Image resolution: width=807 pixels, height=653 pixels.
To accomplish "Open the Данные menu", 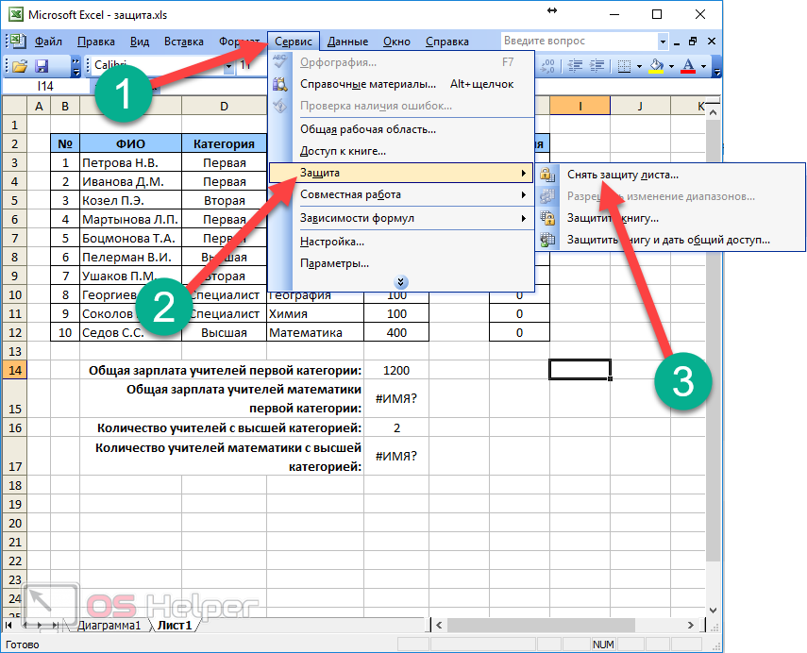I will (x=348, y=42).
